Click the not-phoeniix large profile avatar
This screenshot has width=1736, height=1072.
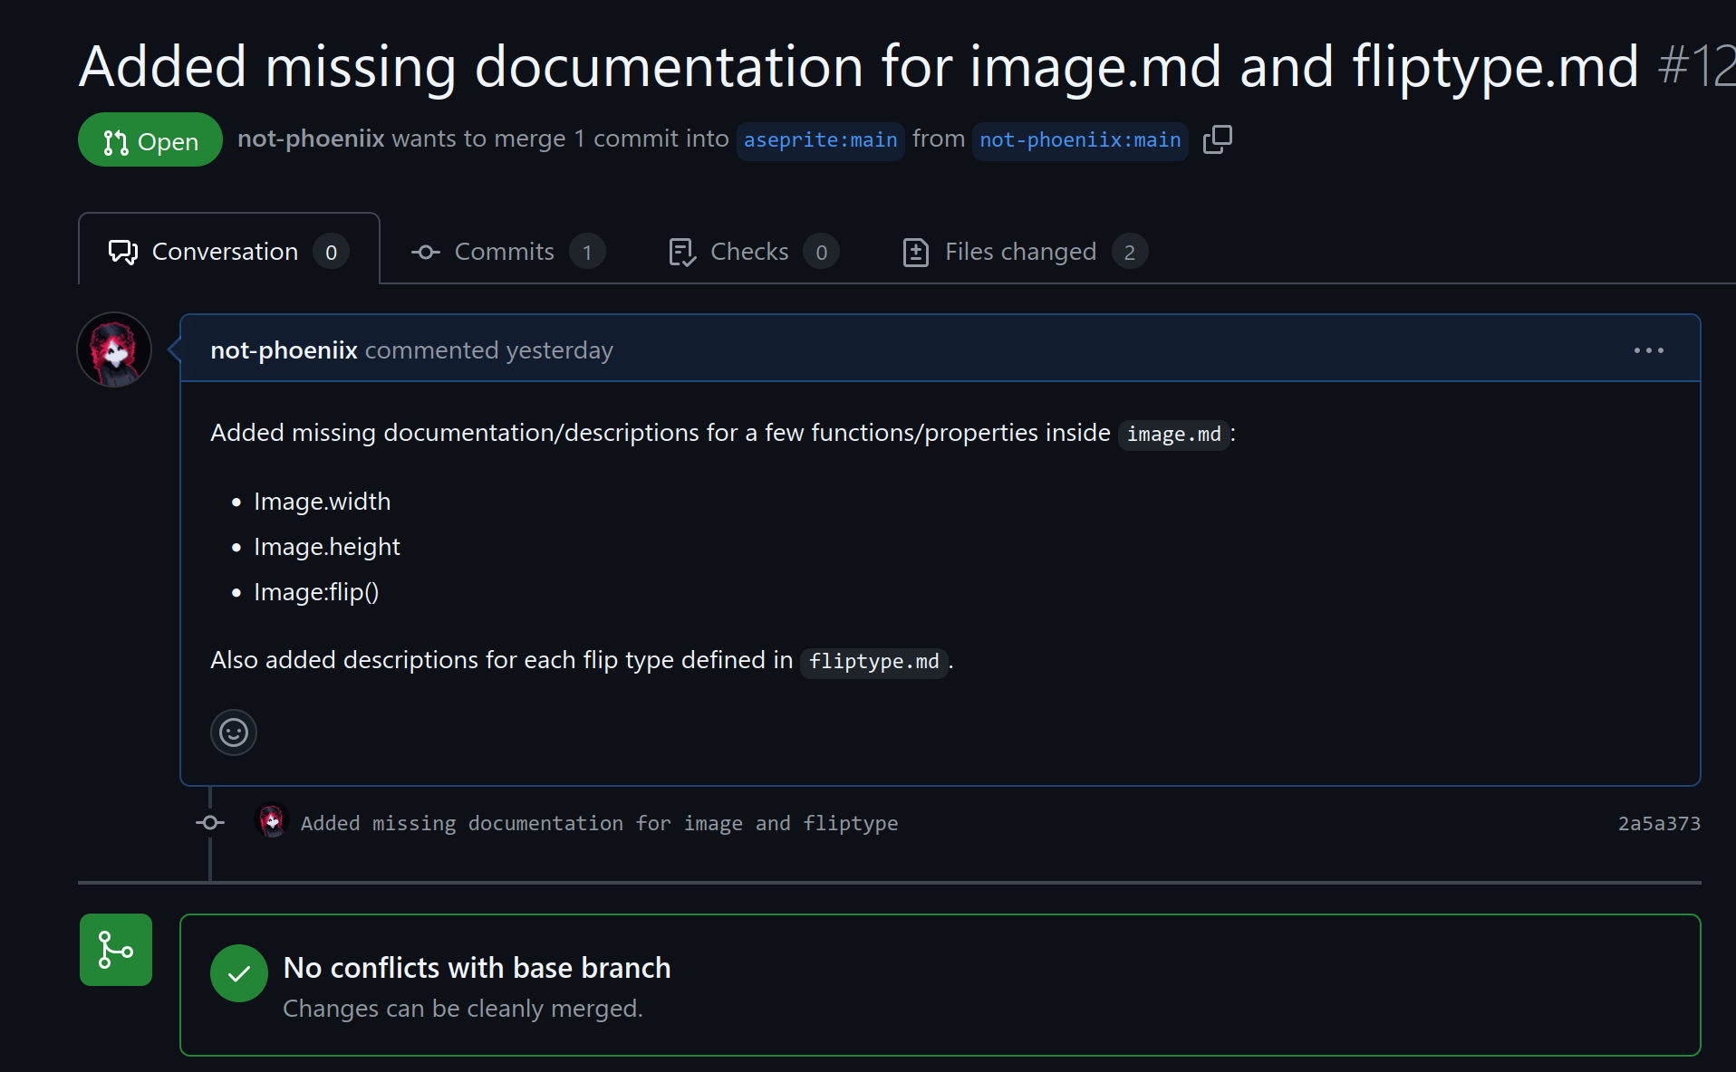click(x=114, y=349)
